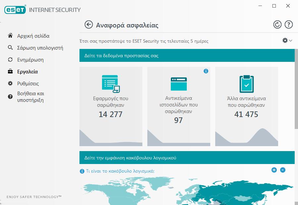Click the scanned applications icon
Screen dimensions: 298x205
111,84
